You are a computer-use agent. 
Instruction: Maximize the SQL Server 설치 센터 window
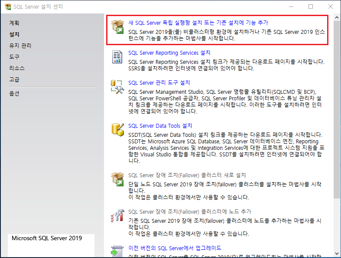pyautogui.click(x=311, y=7)
